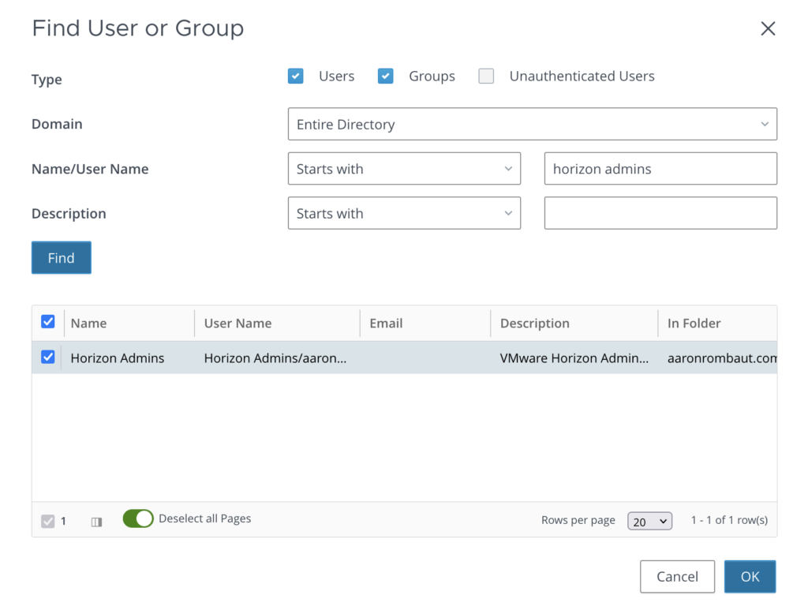
Task: Click the column chooser icon in table footer
Action: pos(97,522)
